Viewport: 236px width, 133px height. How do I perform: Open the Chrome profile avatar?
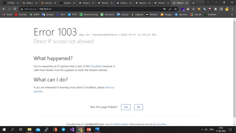227,9
